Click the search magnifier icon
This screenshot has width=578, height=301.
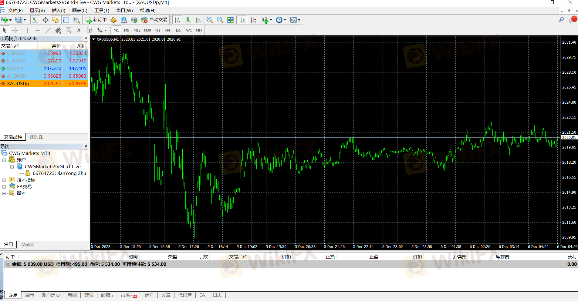click(x=561, y=20)
